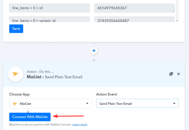Click the Action Event label
Screen dimensions: 189x130
(x=106, y=94)
